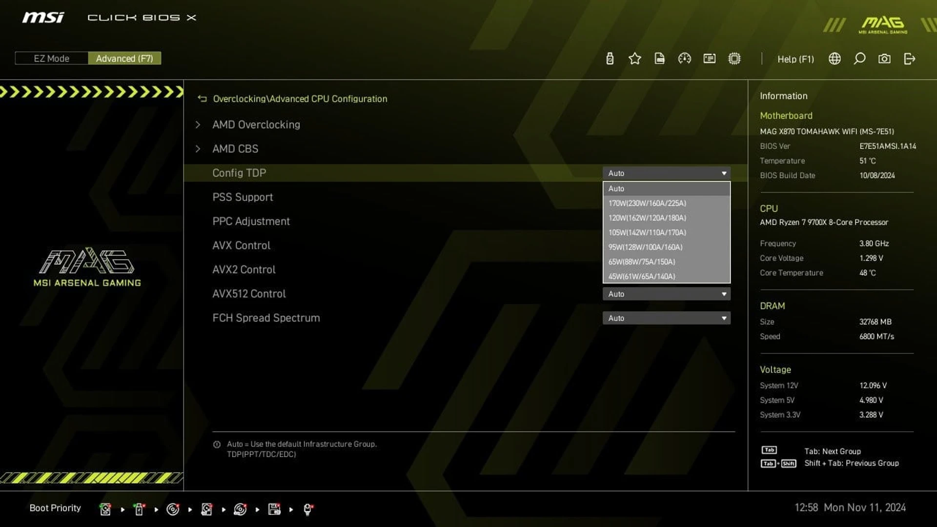Click AMD Ryzen 7 9700X processor name
Image resolution: width=937 pixels, height=527 pixels.
824,222
